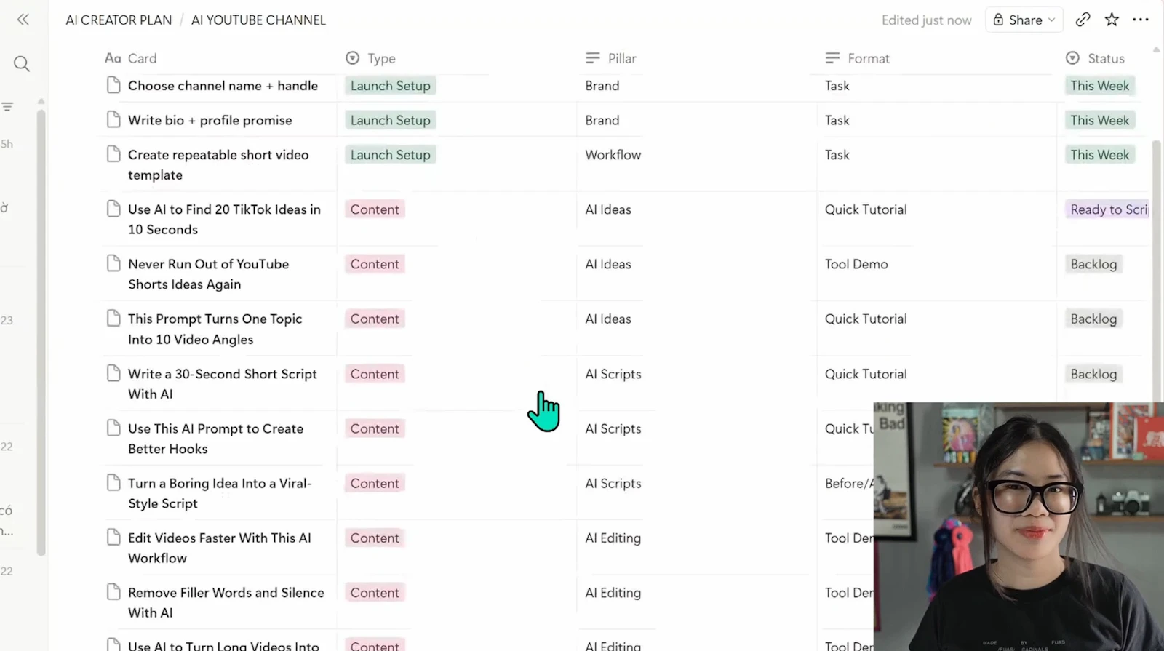Open card 'Use This AI Prompt to Create Better Hooks'
Image resolution: width=1164 pixels, height=651 pixels.
point(216,439)
